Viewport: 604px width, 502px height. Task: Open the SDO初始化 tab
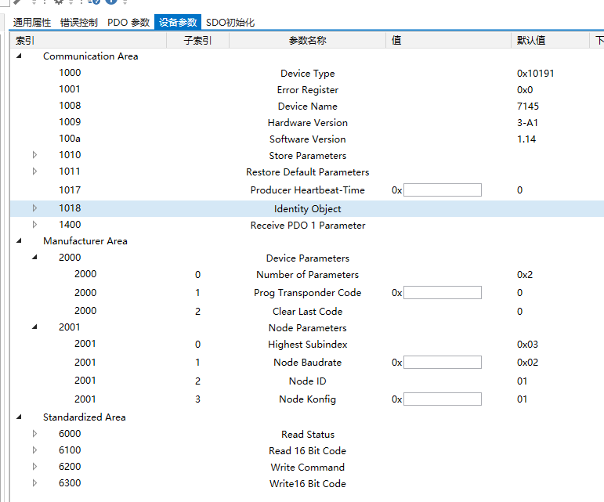coord(230,23)
